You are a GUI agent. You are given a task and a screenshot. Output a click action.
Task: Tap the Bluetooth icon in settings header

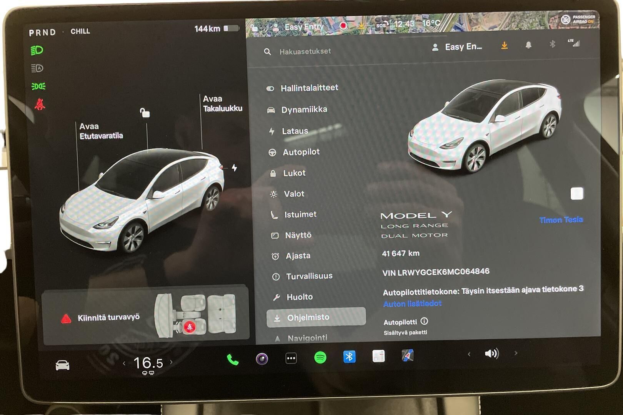(552, 44)
